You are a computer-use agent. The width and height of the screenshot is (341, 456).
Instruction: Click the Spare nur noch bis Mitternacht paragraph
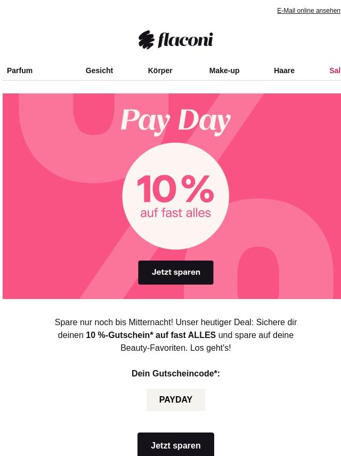pos(176,335)
